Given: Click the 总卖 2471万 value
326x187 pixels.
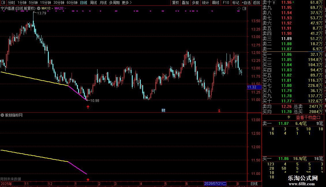Looking at the screenshot, I should pyautogui.click(x=316, y=106).
